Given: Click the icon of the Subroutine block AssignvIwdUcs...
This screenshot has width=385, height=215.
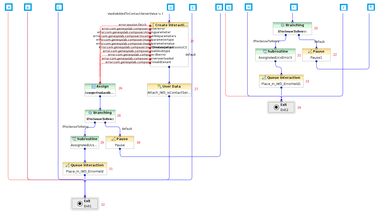Looking at the screenshot, I should [x=74, y=139].
